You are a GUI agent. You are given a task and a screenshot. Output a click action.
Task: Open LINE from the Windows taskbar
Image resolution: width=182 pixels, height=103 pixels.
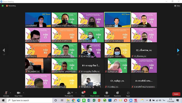[84, 100]
